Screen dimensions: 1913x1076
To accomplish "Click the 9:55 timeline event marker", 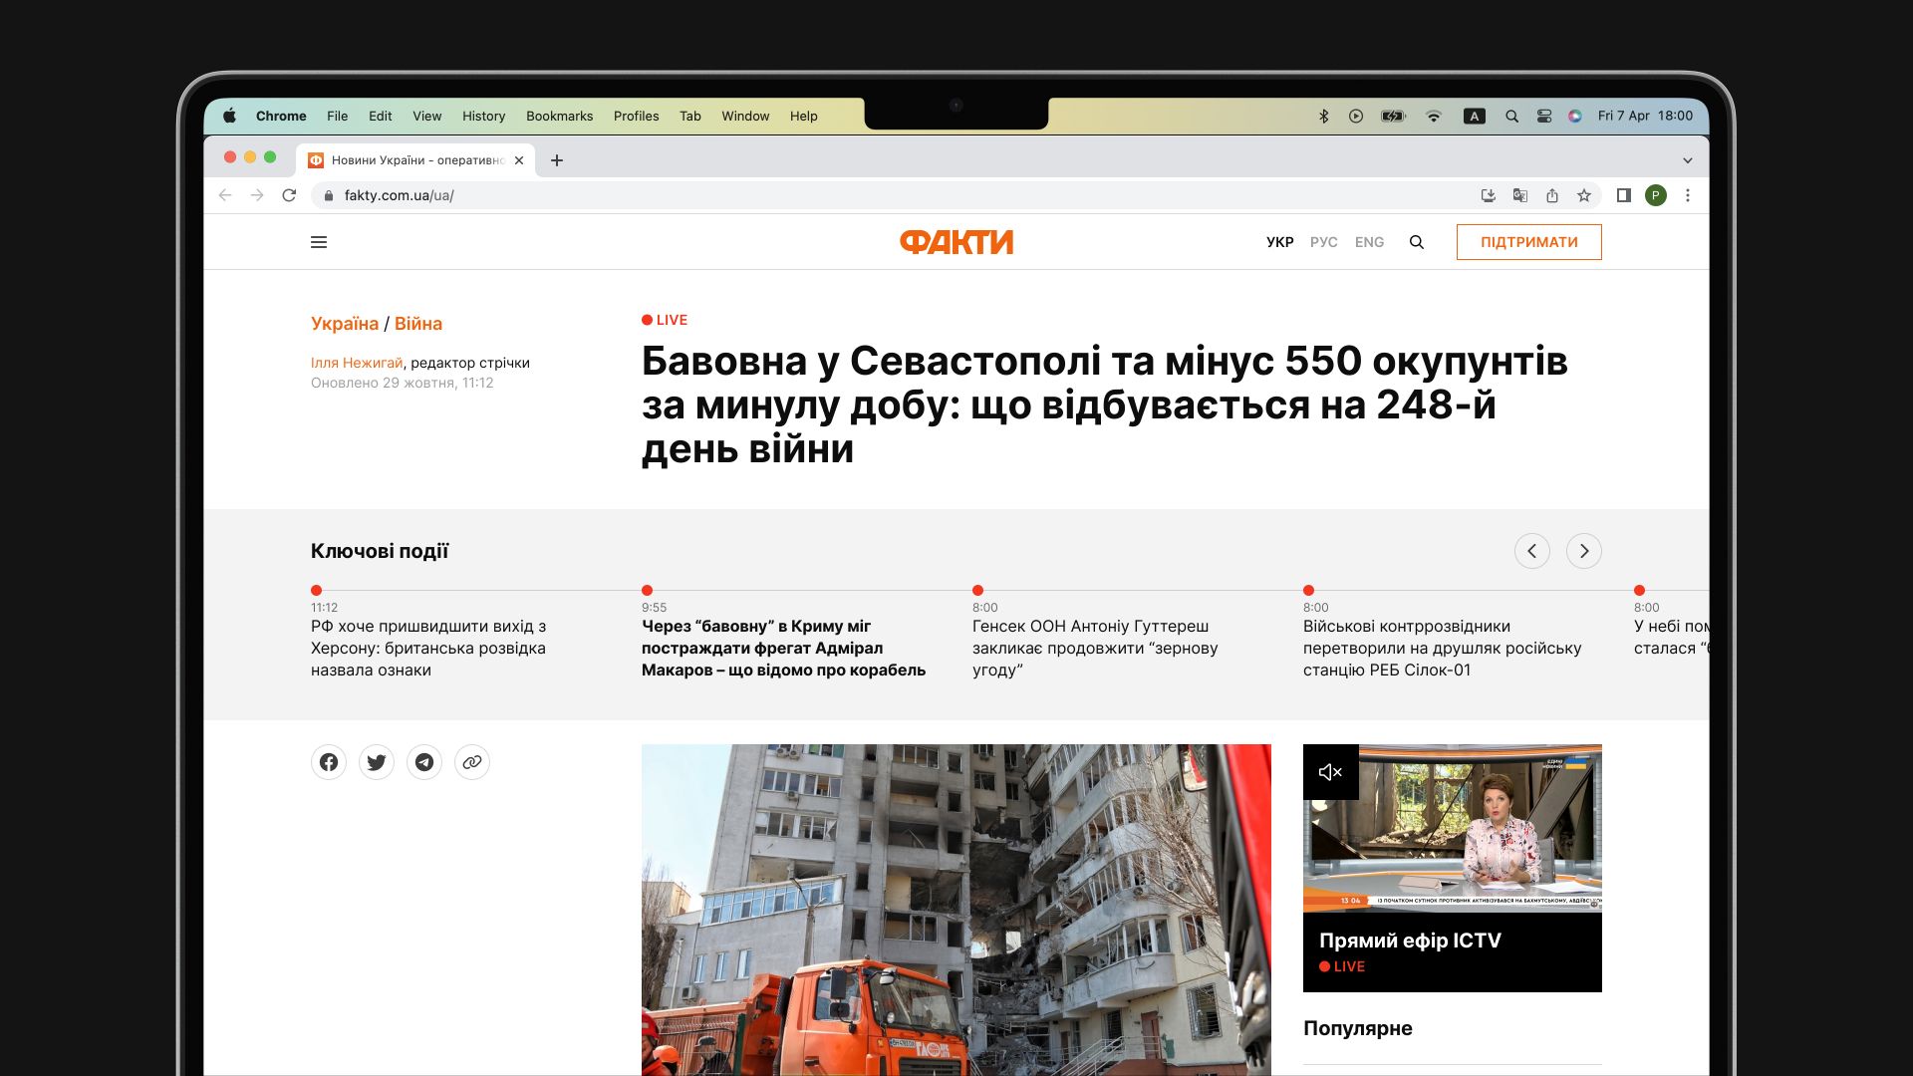I will (x=649, y=589).
